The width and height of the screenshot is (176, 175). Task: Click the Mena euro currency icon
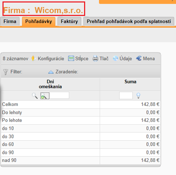pyautogui.click(x=139, y=58)
